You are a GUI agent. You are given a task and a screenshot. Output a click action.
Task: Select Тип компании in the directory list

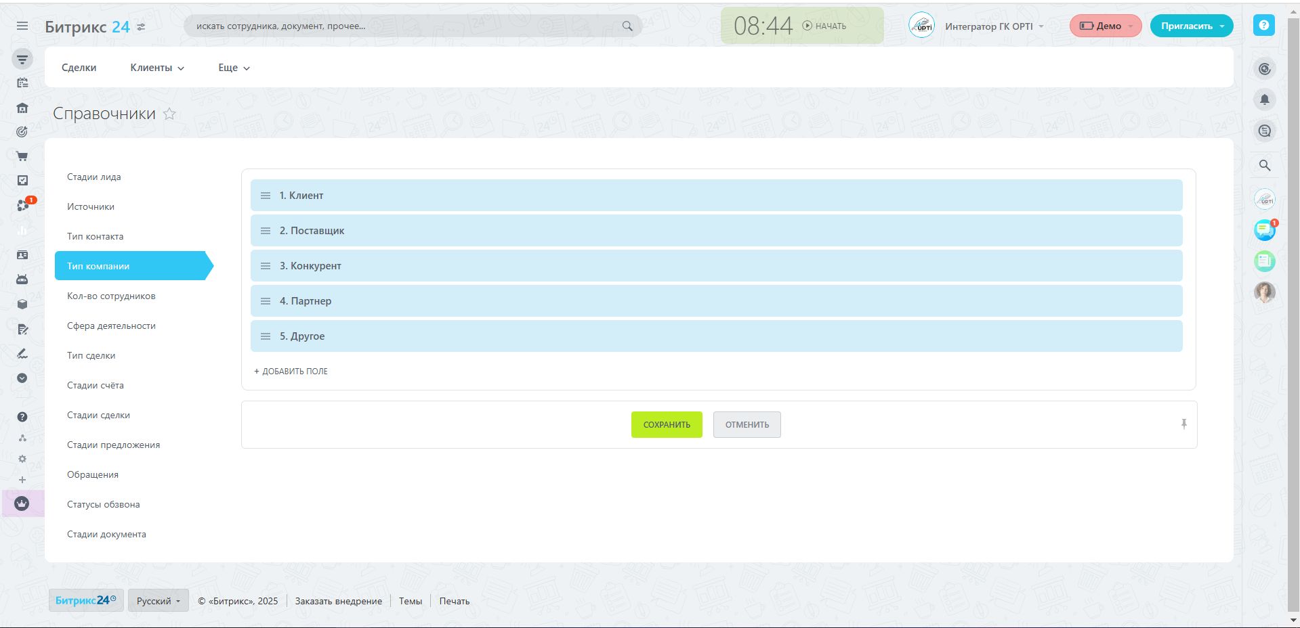pos(133,266)
